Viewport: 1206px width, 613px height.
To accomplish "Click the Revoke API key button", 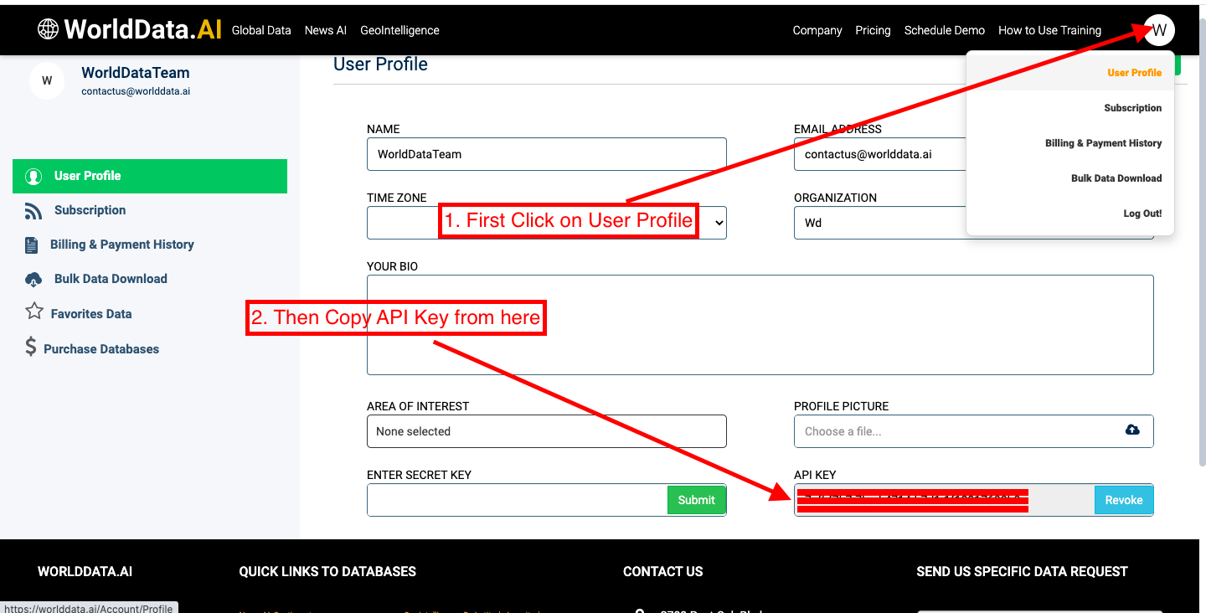I will [1123, 500].
